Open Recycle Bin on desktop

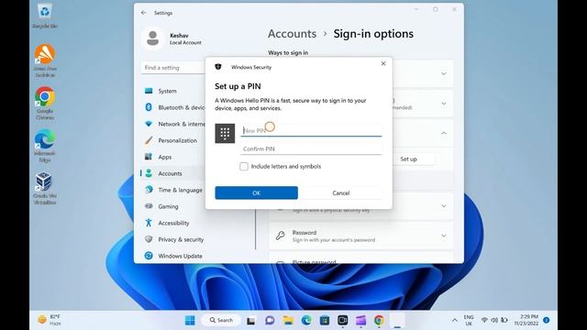(x=45, y=16)
